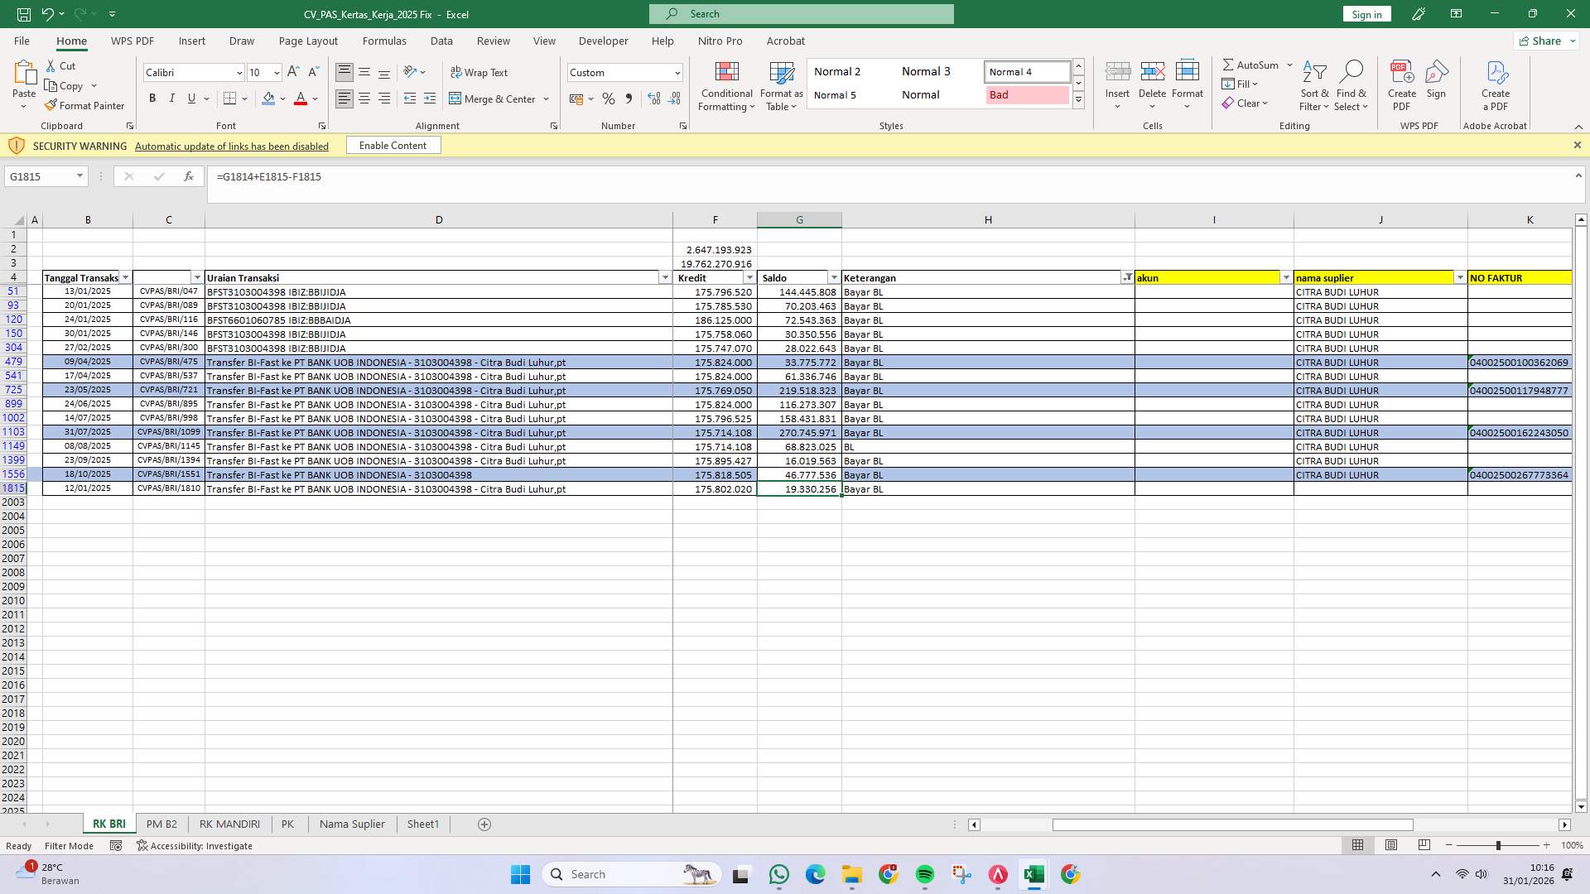Open the filter dropdown on Keterangan column

click(1128, 277)
